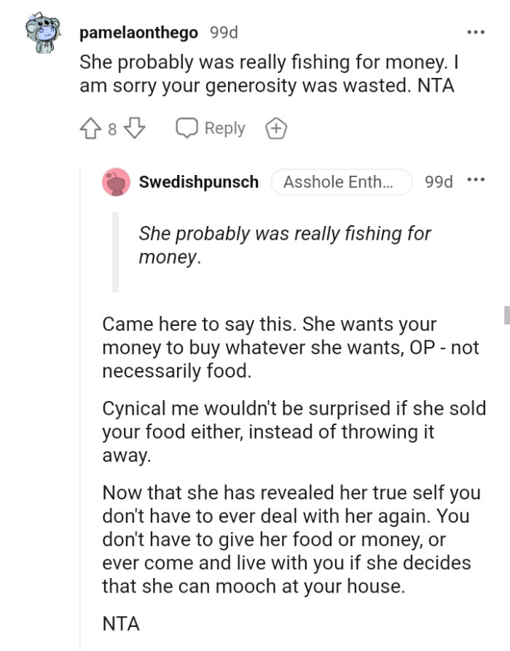Click the quoted italic text block
Image resolution: width=510 pixels, height=651 pixels.
(x=284, y=243)
